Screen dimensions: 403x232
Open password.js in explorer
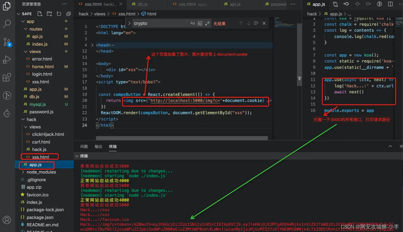(41, 112)
